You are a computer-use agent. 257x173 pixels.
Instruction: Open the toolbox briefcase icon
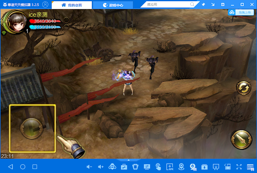124,167
